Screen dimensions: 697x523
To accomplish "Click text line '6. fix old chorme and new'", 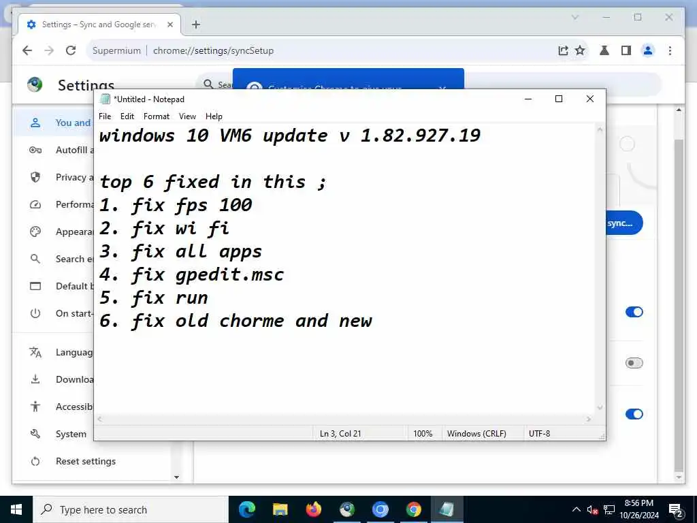I will [236, 321].
